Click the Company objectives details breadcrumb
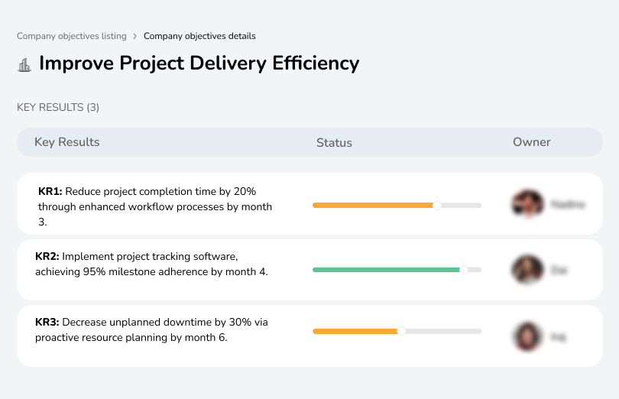619x399 pixels. click(x=199, y=36)
